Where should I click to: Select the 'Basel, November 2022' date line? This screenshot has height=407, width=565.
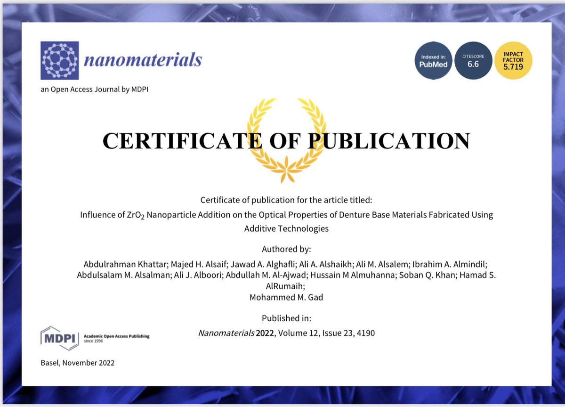tap(77, 363)
